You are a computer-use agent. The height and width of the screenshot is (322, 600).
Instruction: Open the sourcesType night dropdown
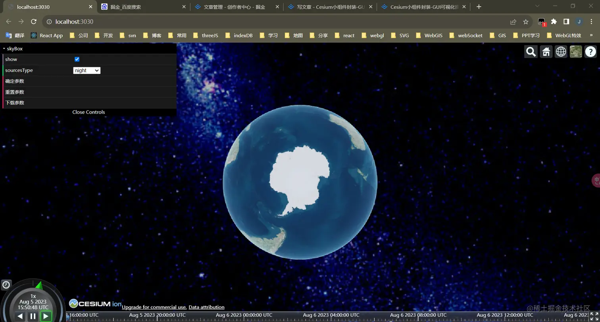87,70
